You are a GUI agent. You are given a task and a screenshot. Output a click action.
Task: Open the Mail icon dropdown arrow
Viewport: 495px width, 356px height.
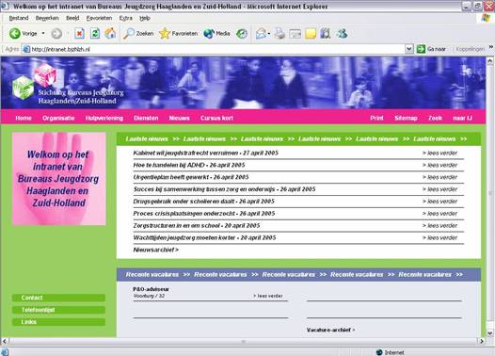(269, 34)
